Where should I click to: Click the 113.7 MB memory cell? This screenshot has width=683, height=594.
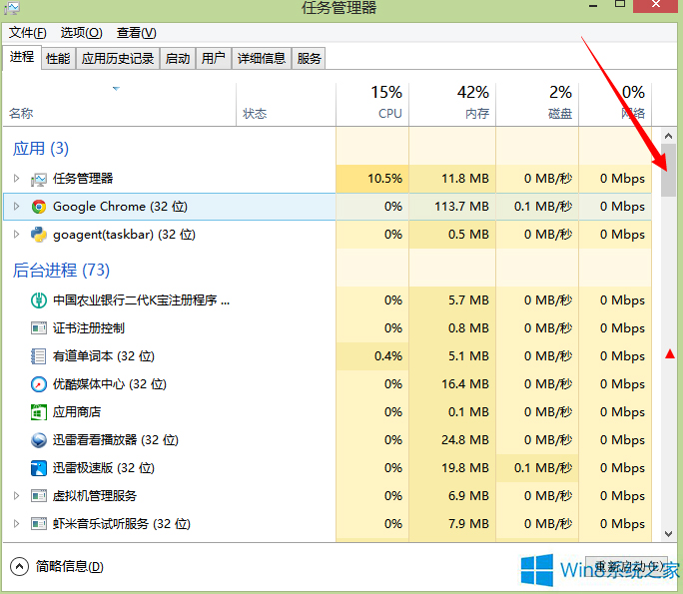tap(452, 207)
